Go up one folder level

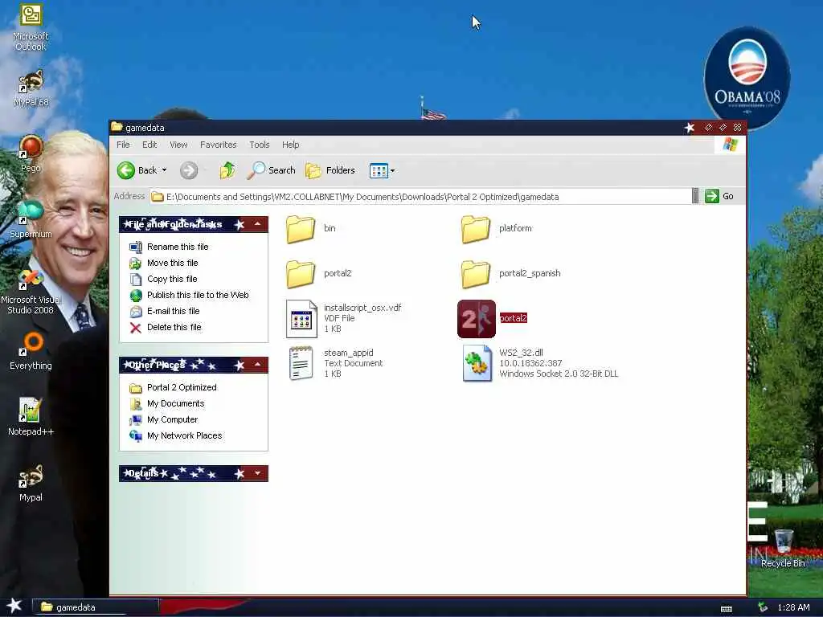(x=227, y=170)
